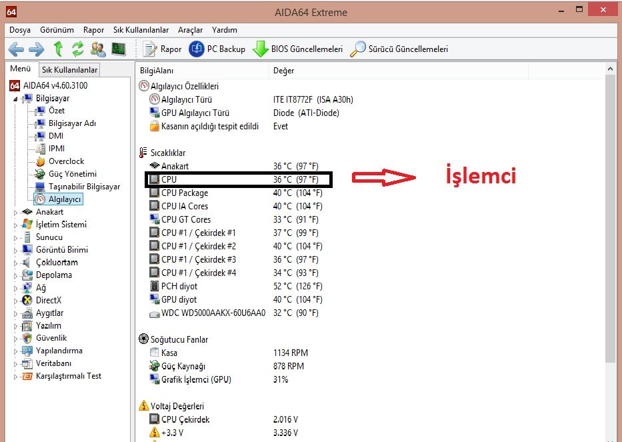
Task: Click the Overclock flame icon
Action: (40, 161)
